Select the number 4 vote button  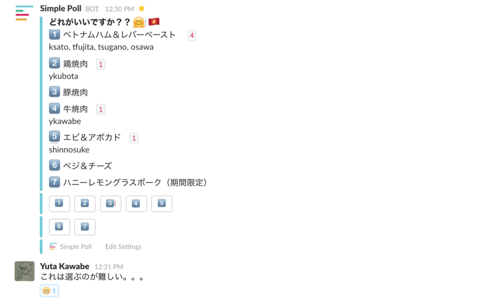coord(136,204)
